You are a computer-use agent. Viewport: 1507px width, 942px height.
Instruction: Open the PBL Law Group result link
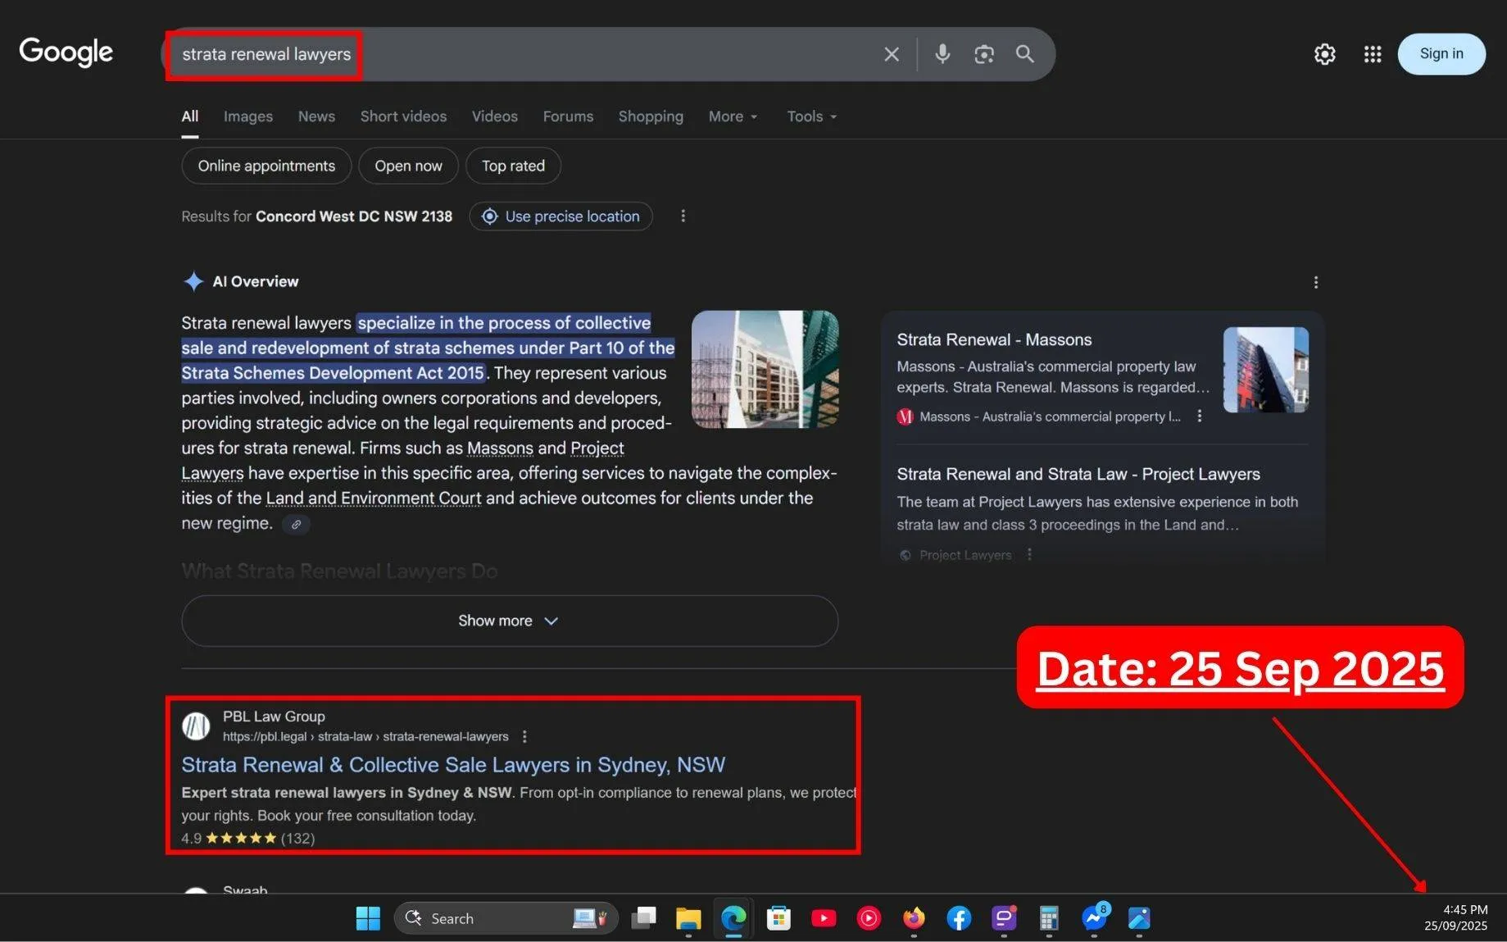(x=453, y=764)
